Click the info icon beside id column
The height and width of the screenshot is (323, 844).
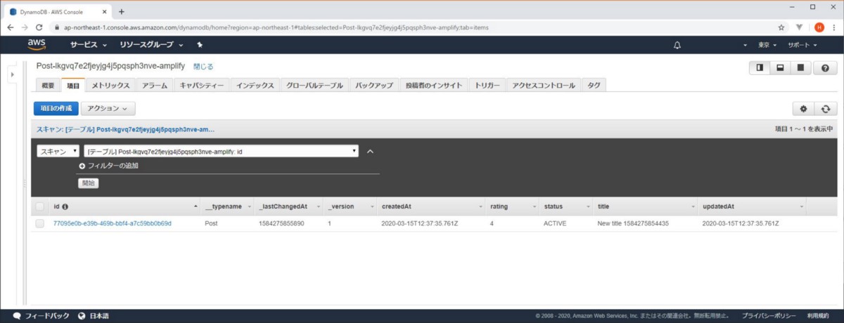[65, 207]
